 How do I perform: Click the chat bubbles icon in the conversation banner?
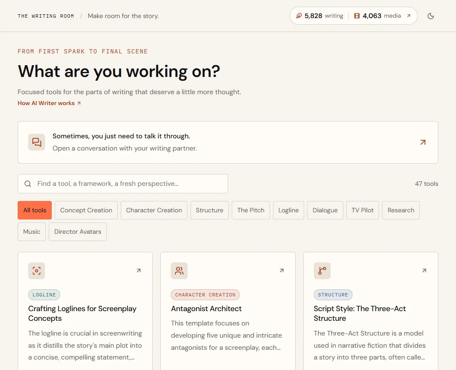(x=37, y=142)
